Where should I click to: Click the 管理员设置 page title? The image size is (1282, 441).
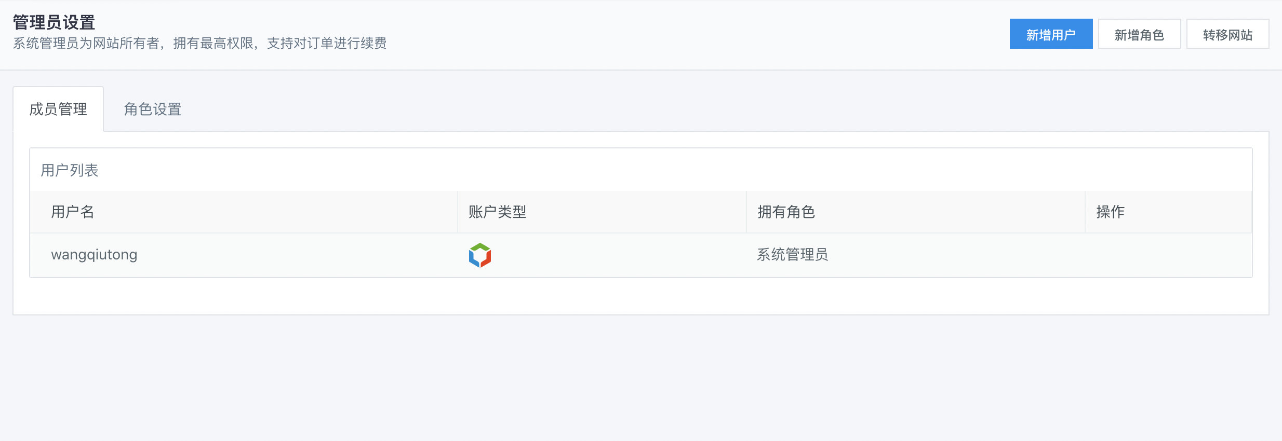click(54, 22)
